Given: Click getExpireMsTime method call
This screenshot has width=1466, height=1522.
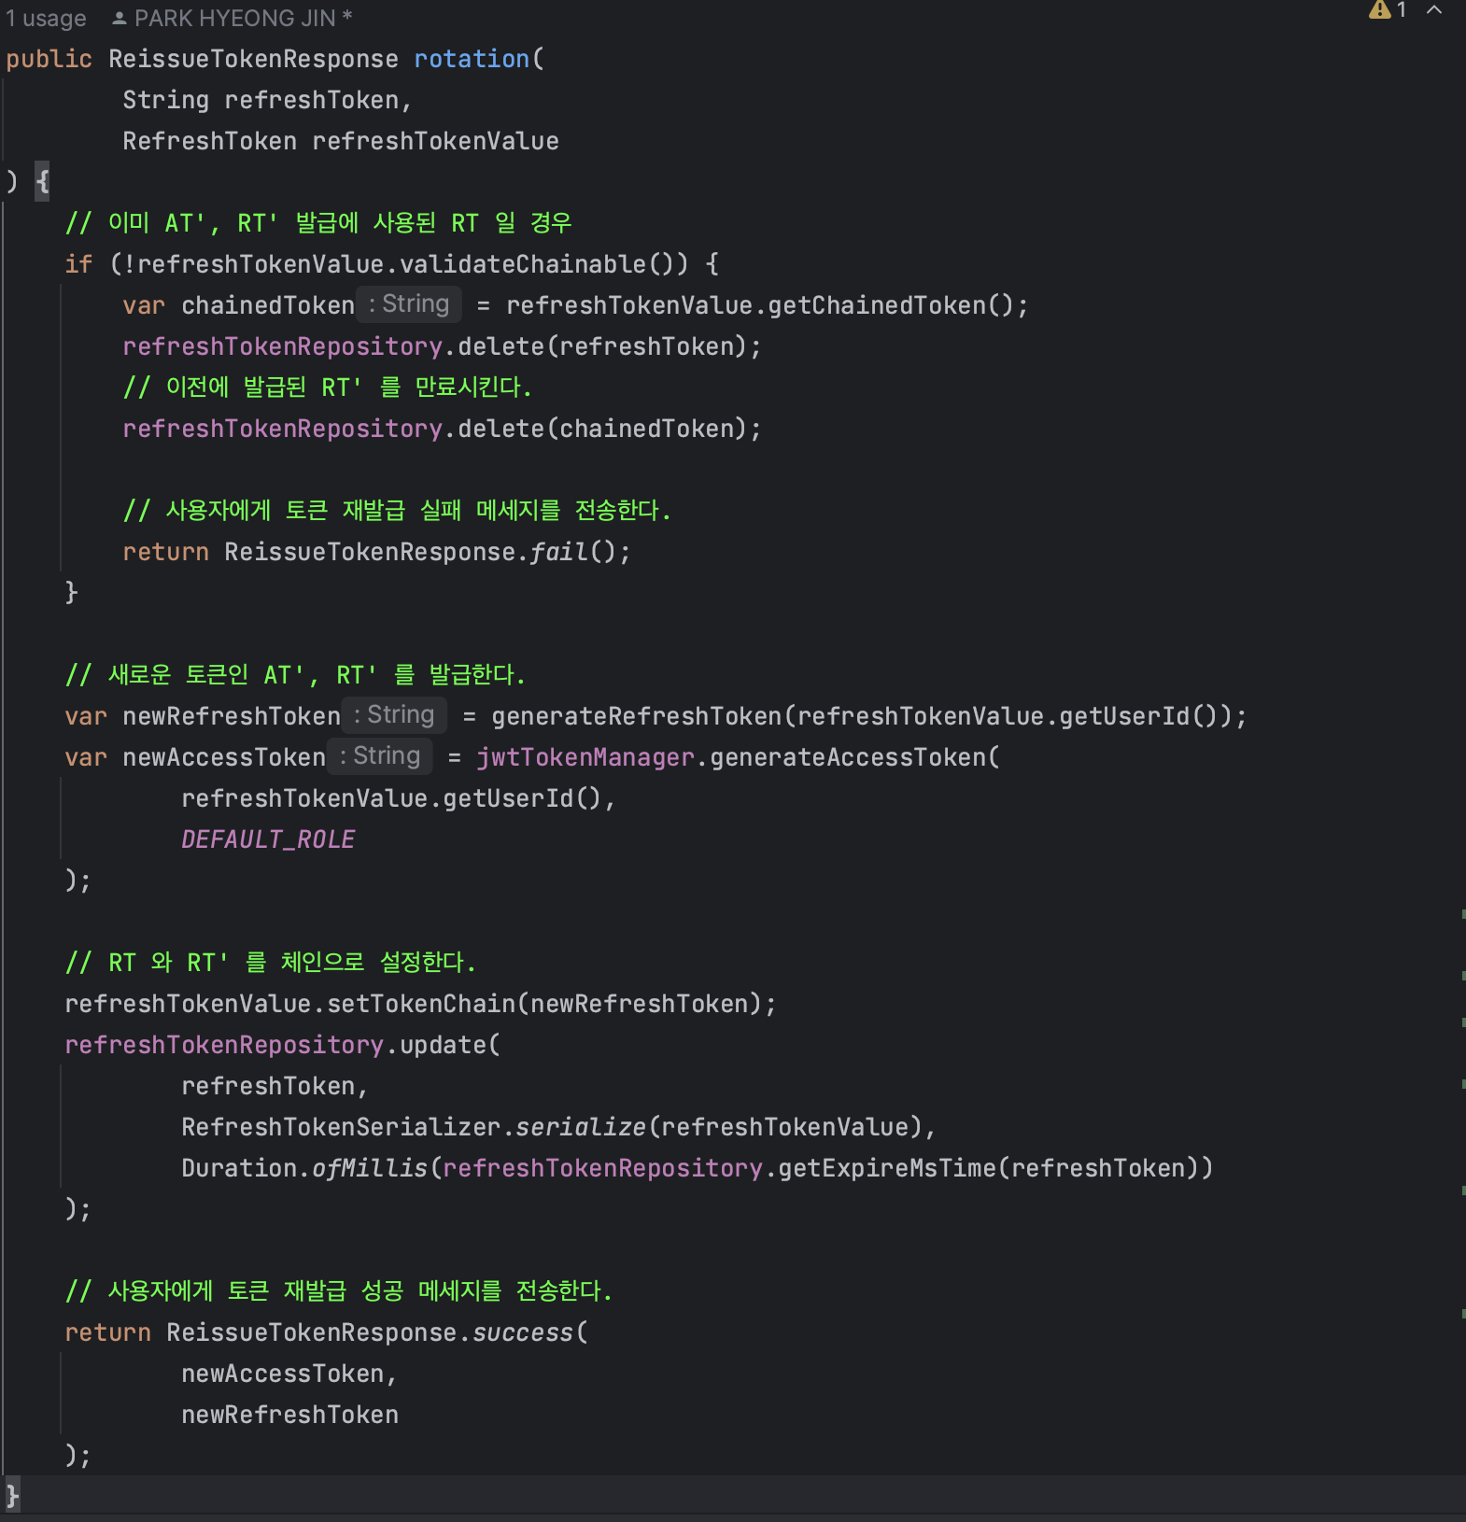Looking at the screenshot, I should 887,1168.
